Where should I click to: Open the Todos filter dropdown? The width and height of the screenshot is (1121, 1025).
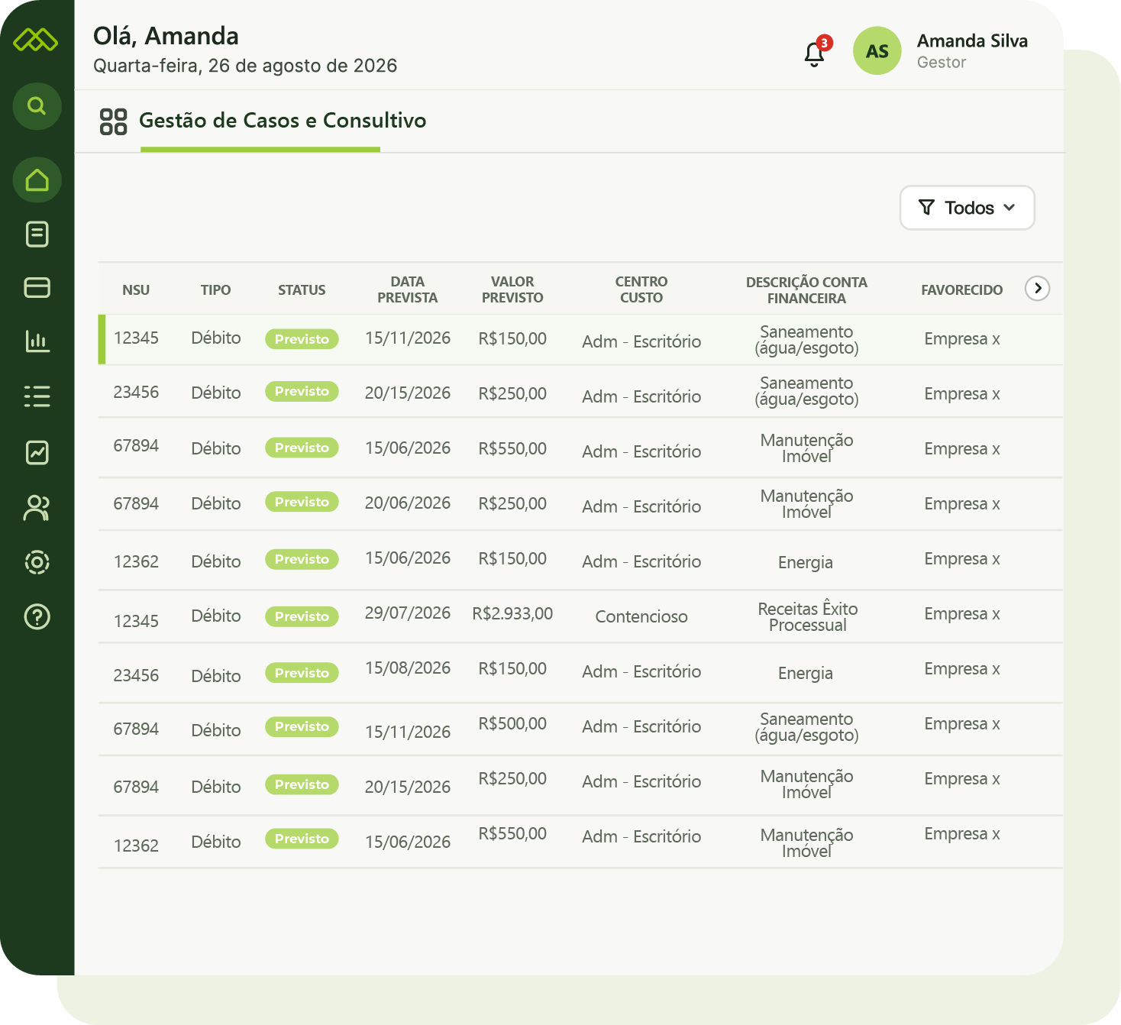click(967, 208)
